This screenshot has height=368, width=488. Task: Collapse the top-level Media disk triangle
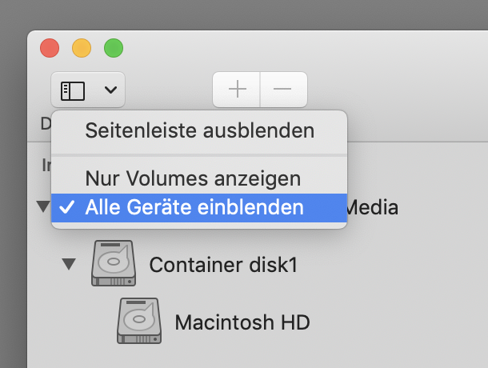pyautogui.click(x=43, y=206)
